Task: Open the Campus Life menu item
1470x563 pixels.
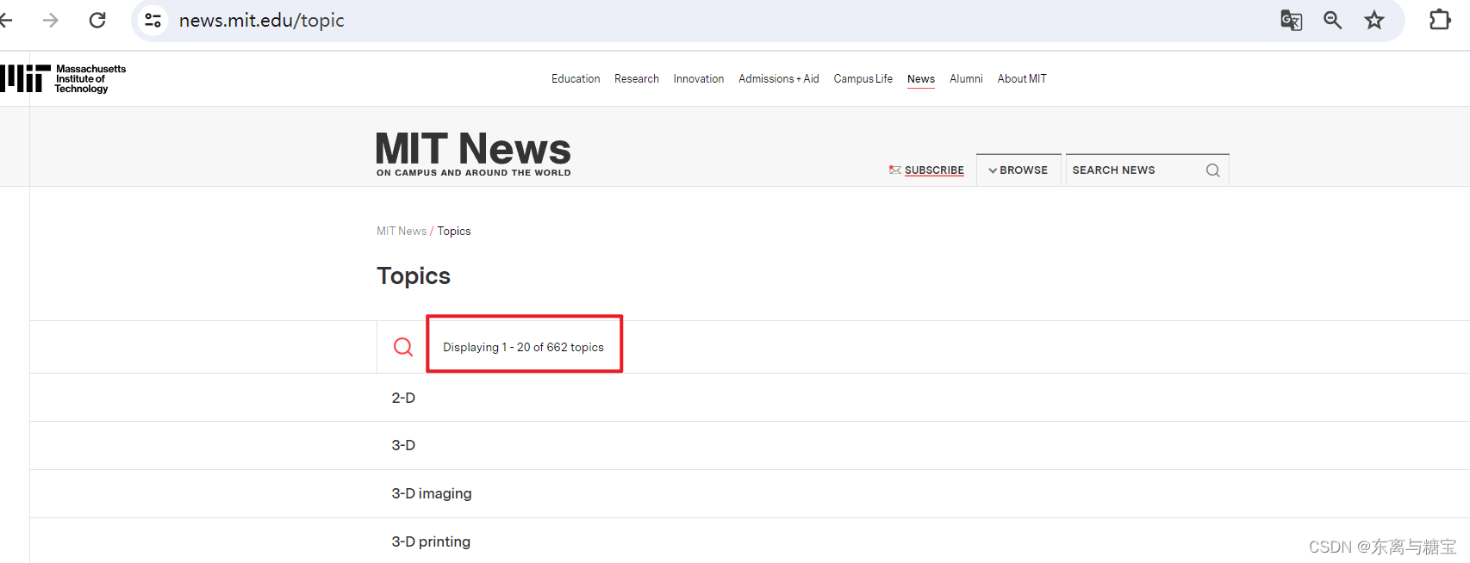Action: point(863,78)
